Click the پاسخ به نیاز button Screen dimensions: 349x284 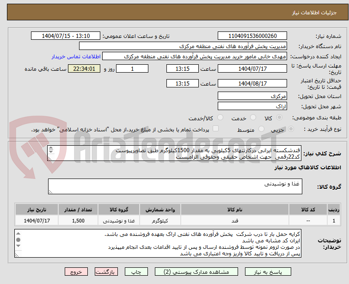(x=268, y=272)
